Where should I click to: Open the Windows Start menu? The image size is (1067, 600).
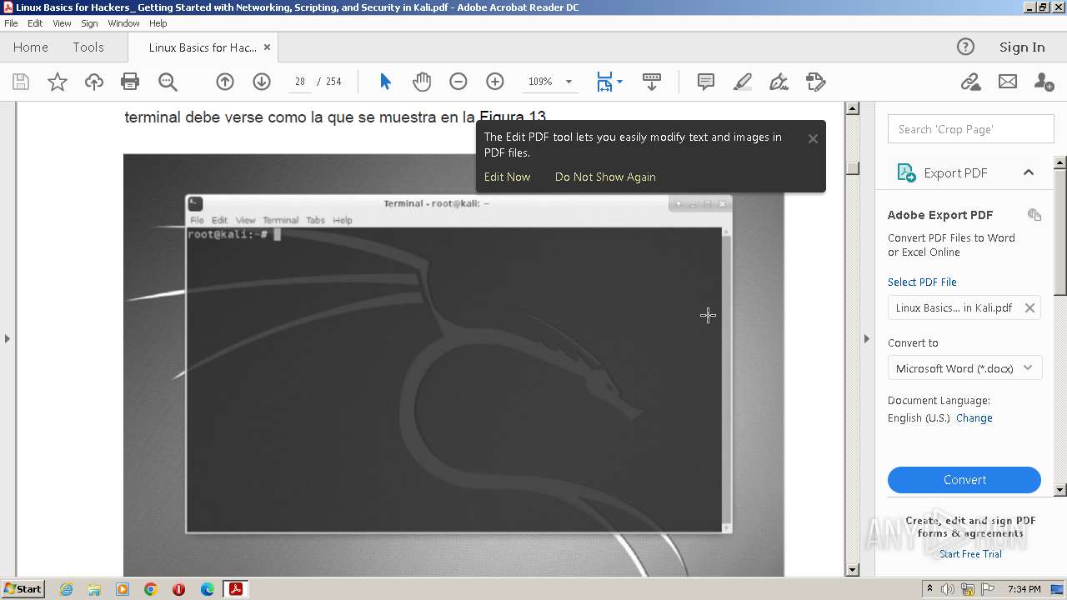point(23,589)
